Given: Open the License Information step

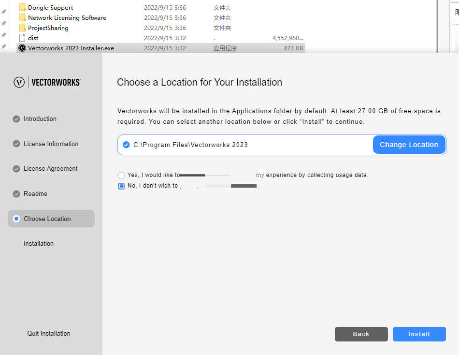Looking at the screenshot, I should pyautogui.click(x=51, y=144).
